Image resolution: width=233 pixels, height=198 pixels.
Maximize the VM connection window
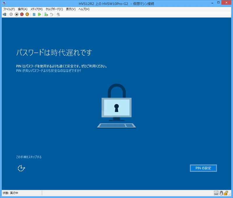218,3
